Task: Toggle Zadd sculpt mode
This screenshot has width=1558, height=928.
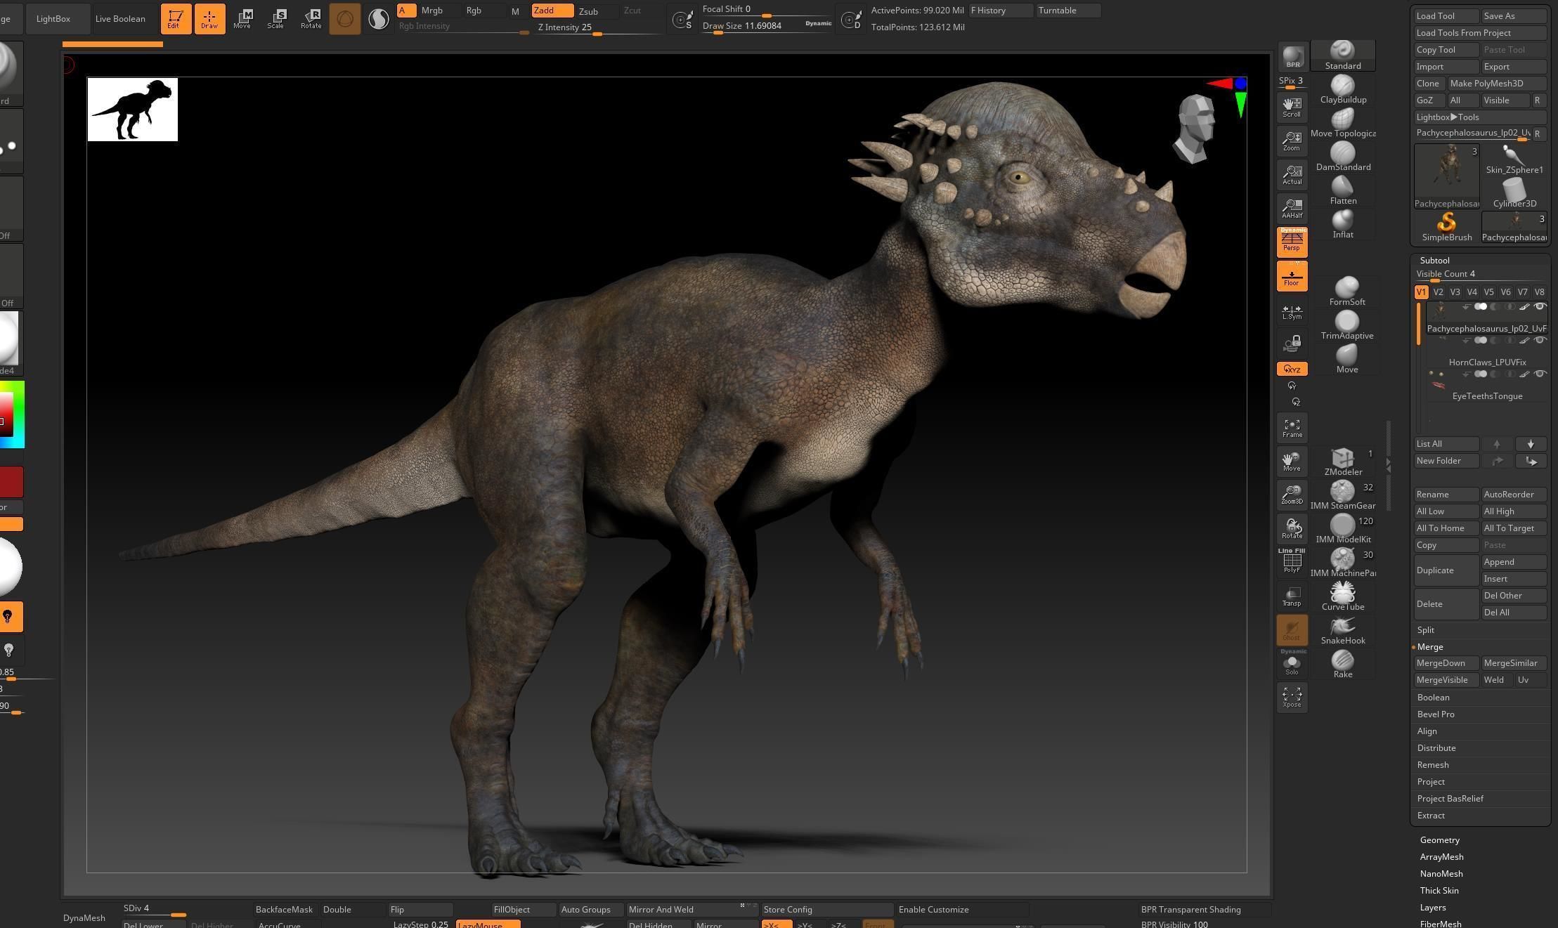Action: [x=552, y=11]
